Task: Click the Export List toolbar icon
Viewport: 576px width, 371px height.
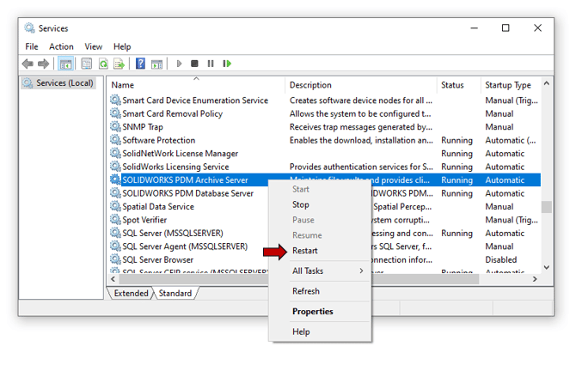Action: [119, 64]
